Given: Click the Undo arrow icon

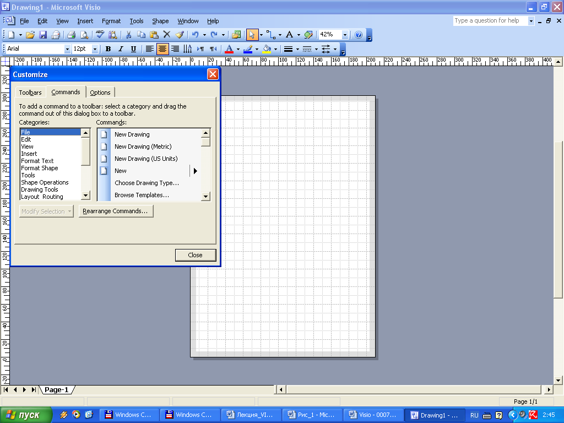Looking at the screenshot, I should tap(196, 35).
